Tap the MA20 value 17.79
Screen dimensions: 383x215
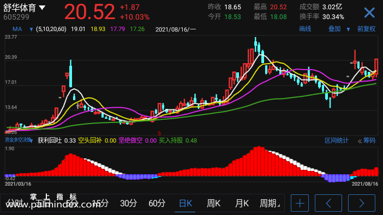(117, 29)
